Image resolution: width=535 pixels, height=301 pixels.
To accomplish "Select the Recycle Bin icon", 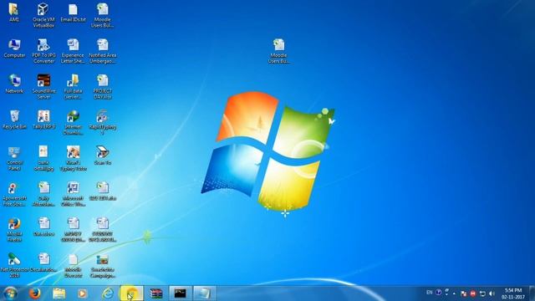I will (14, 120).
